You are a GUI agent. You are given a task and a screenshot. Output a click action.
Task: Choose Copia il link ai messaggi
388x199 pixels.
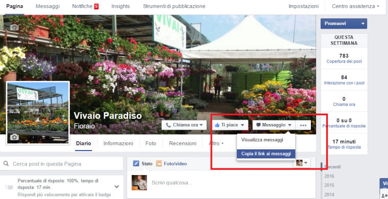click(x=266, y=154)
